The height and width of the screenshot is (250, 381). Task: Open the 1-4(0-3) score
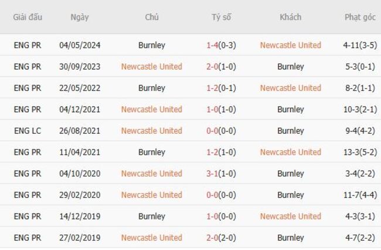(221, 45)
